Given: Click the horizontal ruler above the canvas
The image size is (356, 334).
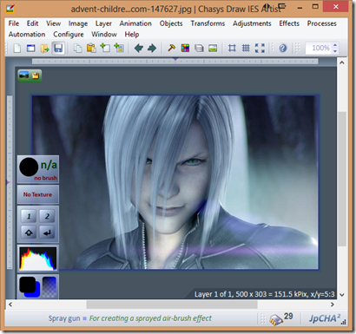Looking at the screenshot, I should click(175, 62).
